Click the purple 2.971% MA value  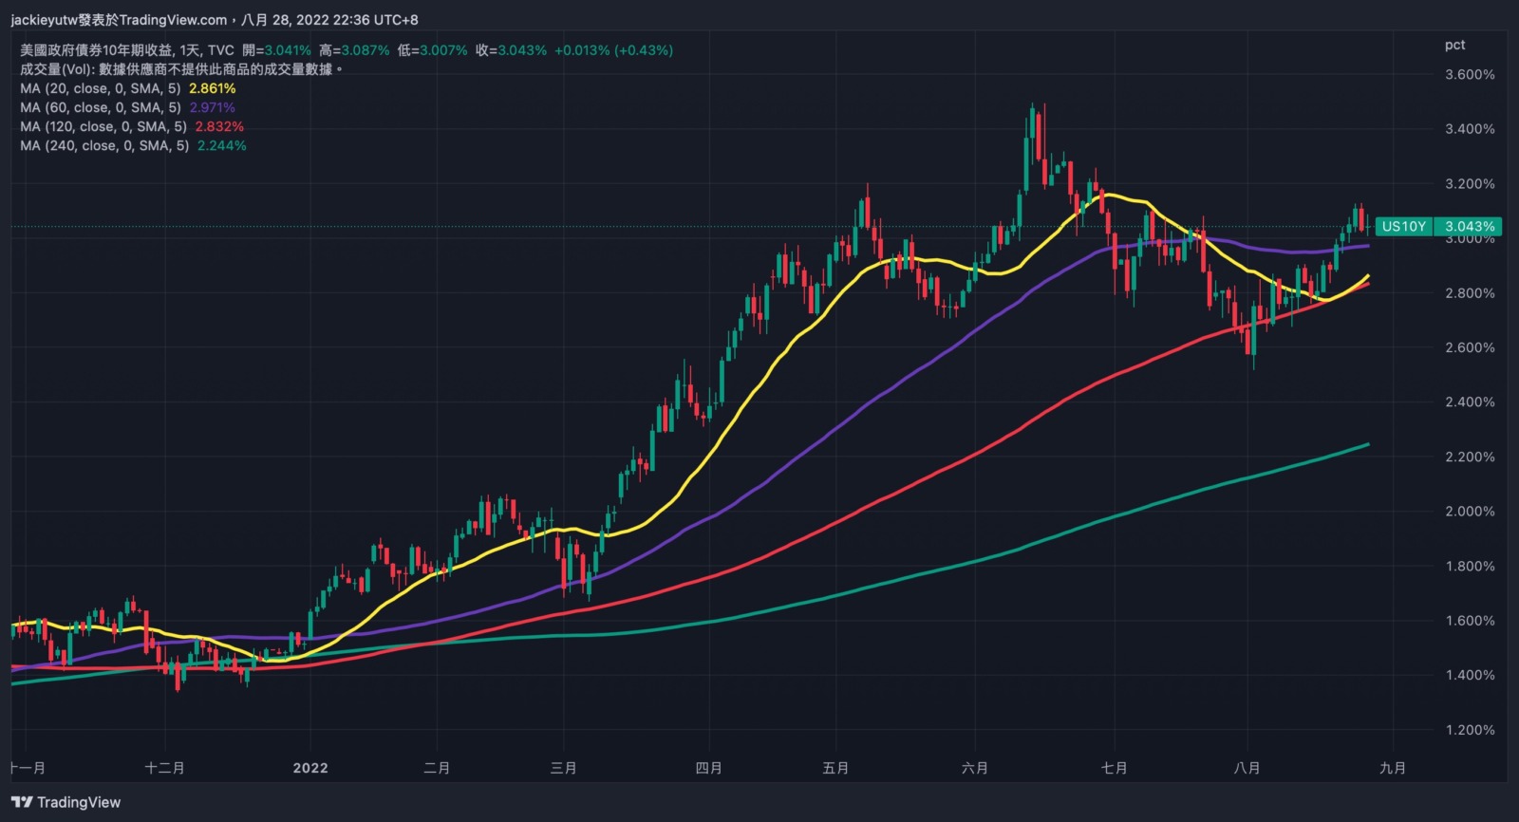[213, 107]
